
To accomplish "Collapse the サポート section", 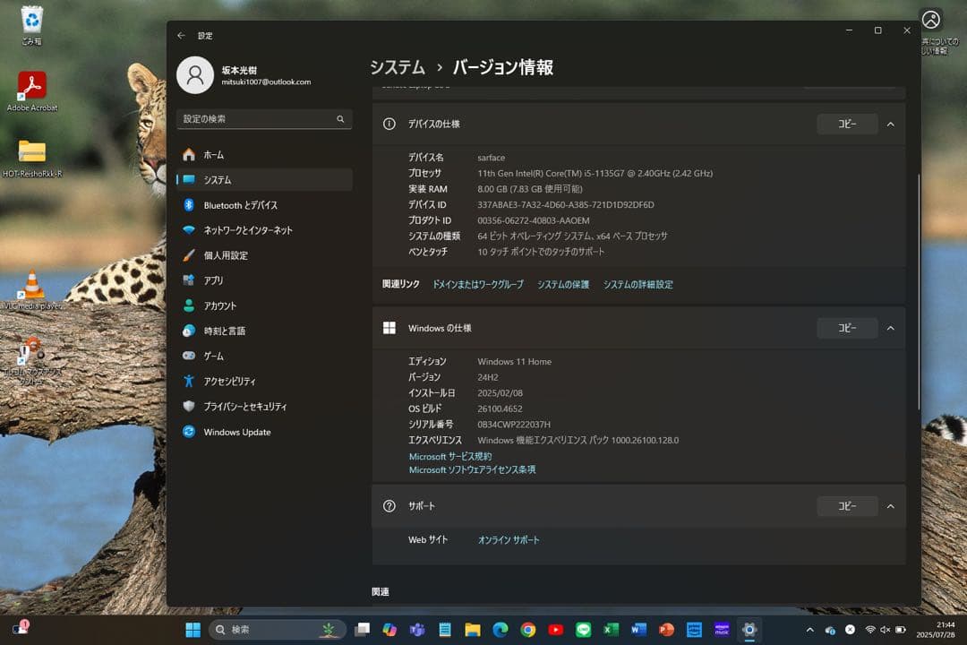I will [x=891, y=506].
